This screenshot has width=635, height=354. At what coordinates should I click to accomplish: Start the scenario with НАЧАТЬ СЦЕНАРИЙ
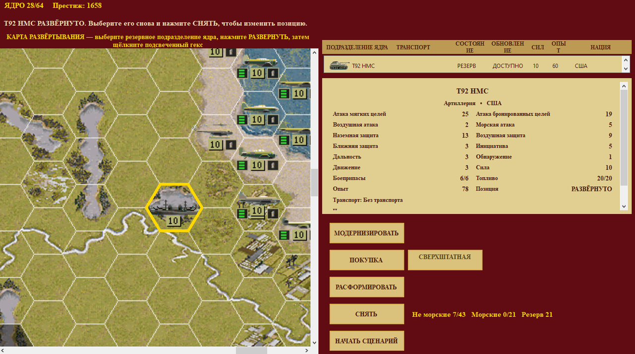point(367,341)
